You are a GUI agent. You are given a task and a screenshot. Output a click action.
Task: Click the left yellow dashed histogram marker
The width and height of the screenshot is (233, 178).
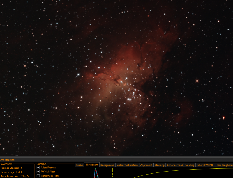click(93, 173)
